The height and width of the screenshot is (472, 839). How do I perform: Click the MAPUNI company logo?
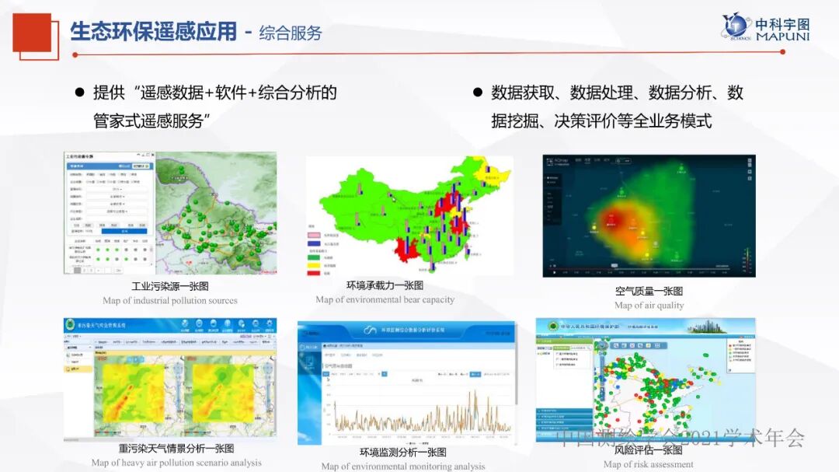pos(766,26)
